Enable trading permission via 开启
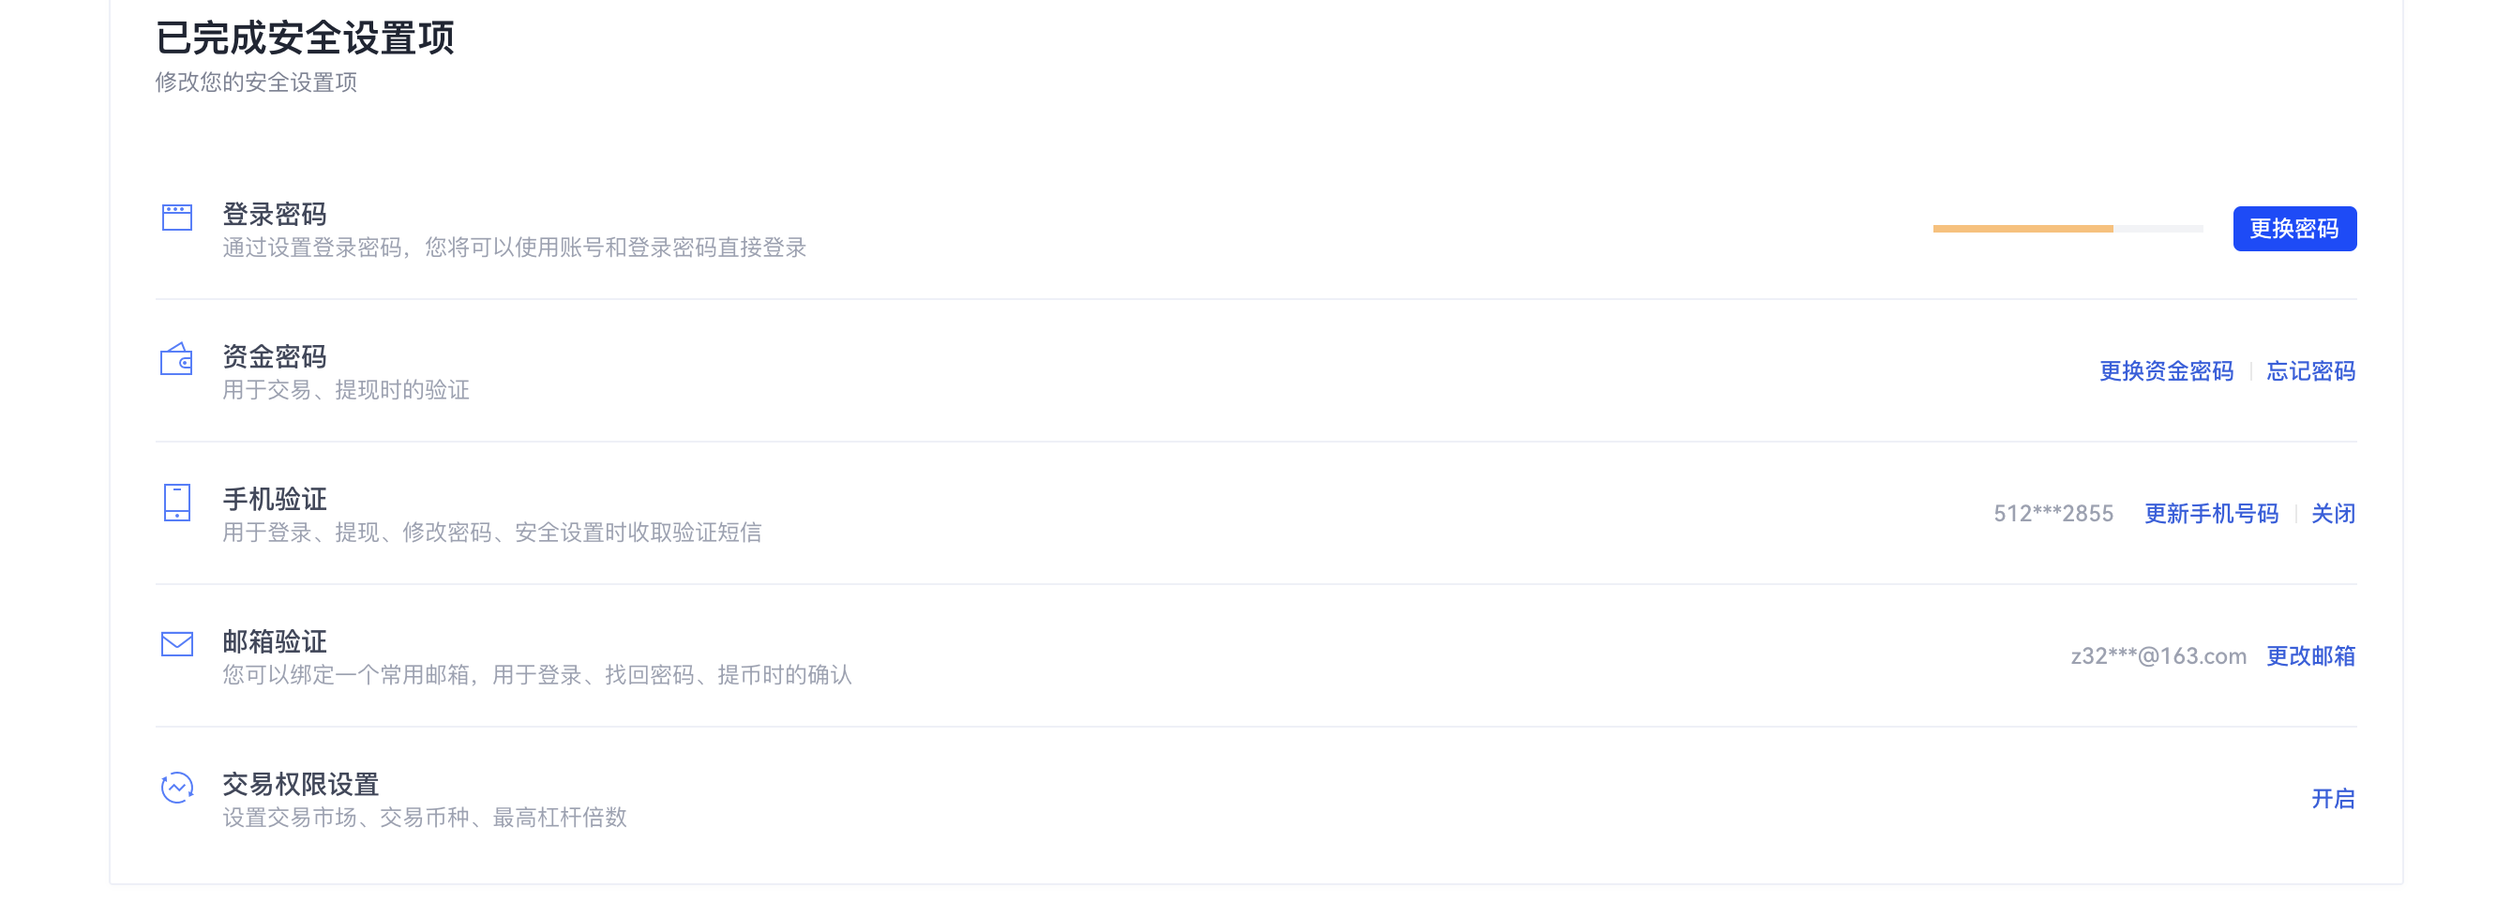 click(x=2333, y=799)
